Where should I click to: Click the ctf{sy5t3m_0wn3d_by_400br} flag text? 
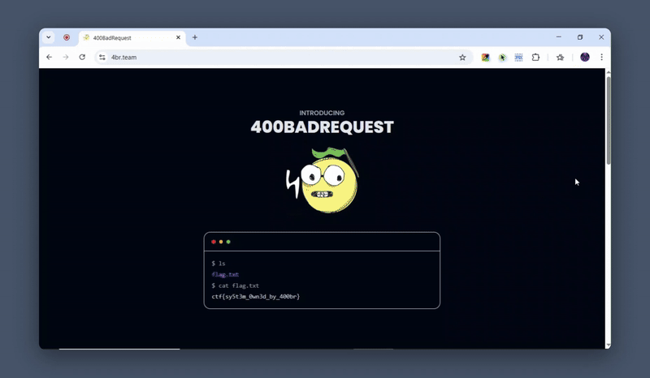[256, 296]
